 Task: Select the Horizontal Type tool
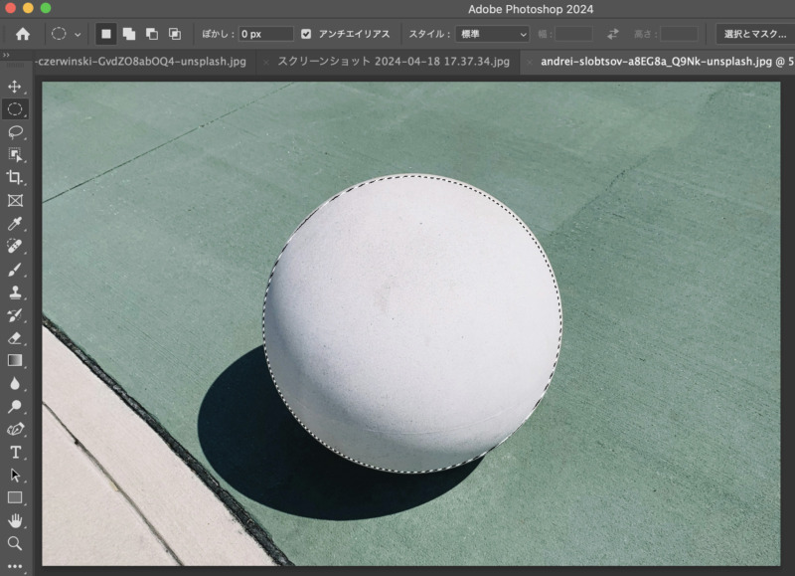click(15, 453)
